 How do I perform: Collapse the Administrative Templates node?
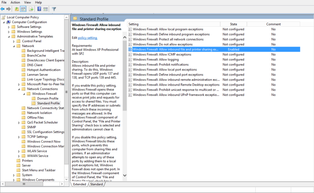(x=9, y=37)
